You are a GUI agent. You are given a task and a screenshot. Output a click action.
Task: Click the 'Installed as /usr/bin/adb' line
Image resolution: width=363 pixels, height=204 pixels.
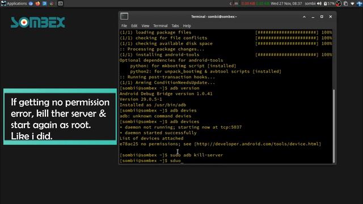tap(153, 105)
